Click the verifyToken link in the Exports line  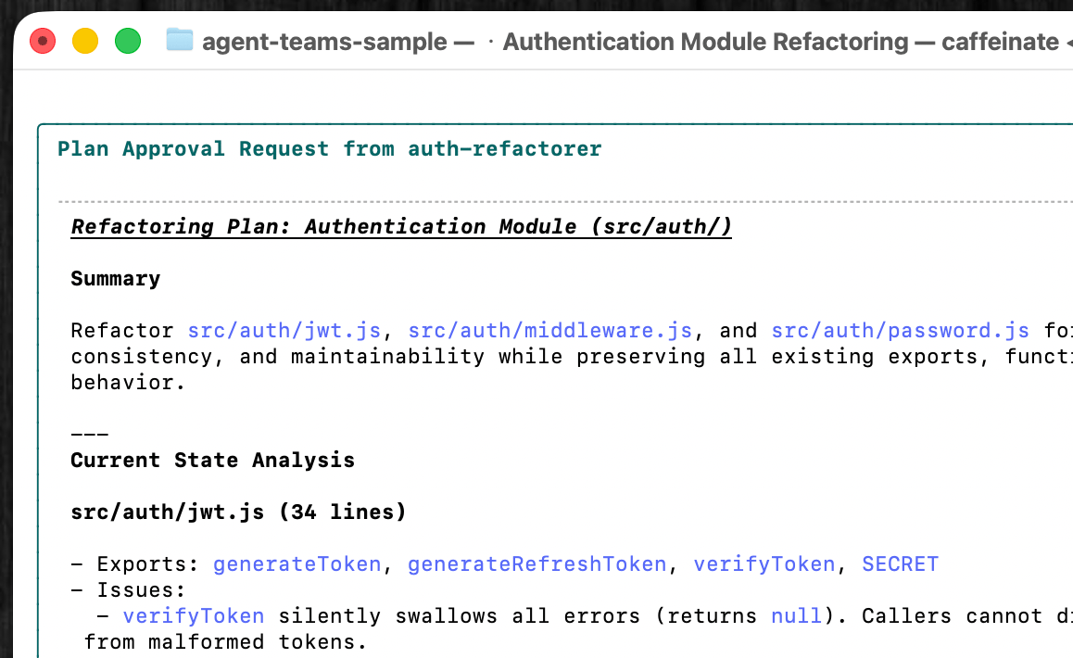click(x=764, y=563)
